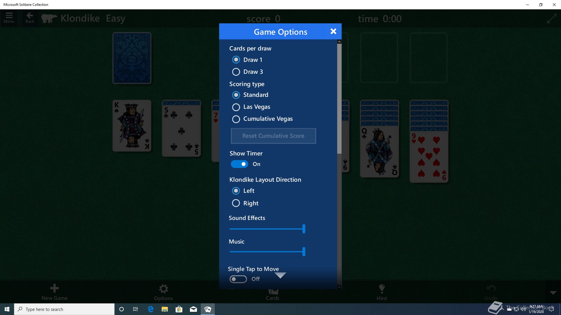Click options scrollbar up arrow
The width and height of the screenshot is (561, 315).
click(339, 42)
